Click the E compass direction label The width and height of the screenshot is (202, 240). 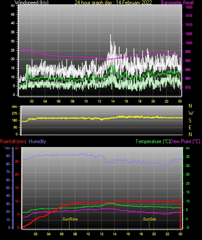coord(190,127)
